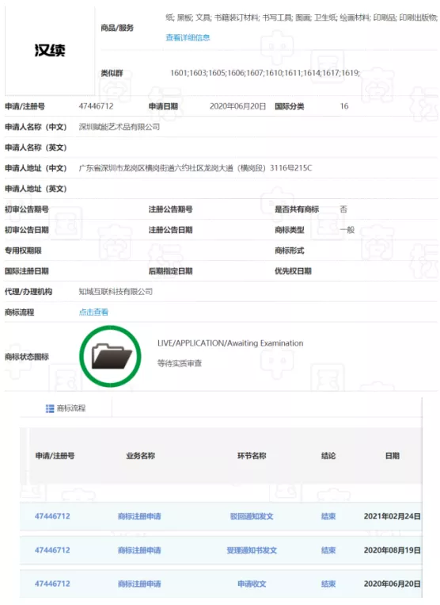Screen dimensions: 440x605
Task: Click 结束 in the 受理通知书发文 row
Action: pyautogui.click(x=328, y=550)
